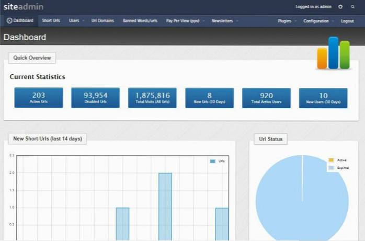Click the settings gear icon in header
The image size is (365, 241).
tap(340, 7)
